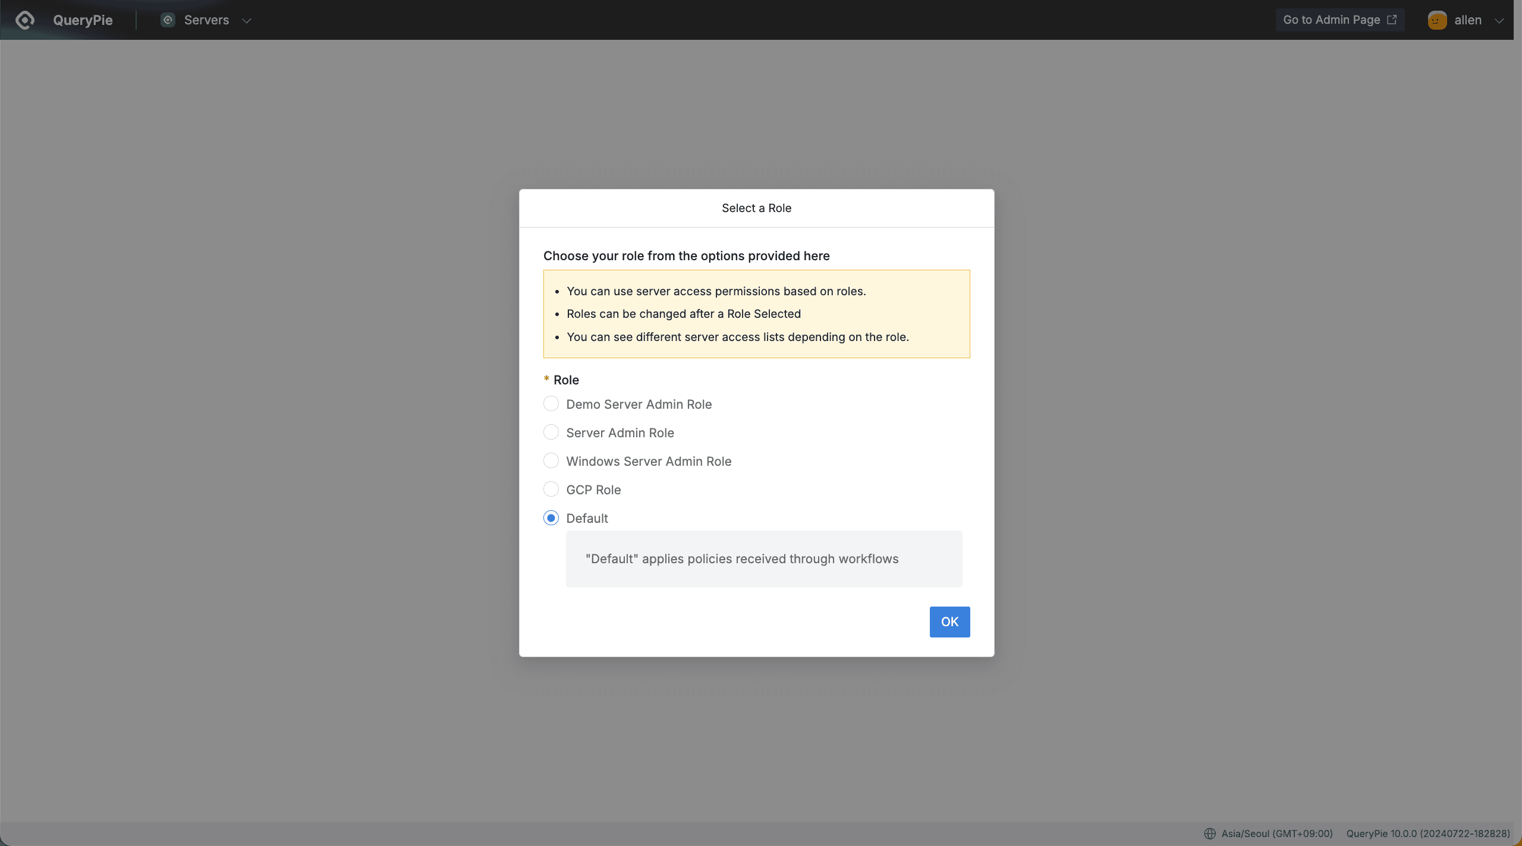Click allen's avatar icon in the top right
This screenshot has height=846, width=1522.
1437,20
